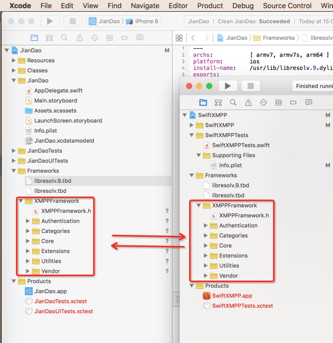Open Report navigator in JianDao window
The width and height of the screenshot is (333, 343).
(x=140, y=38)
